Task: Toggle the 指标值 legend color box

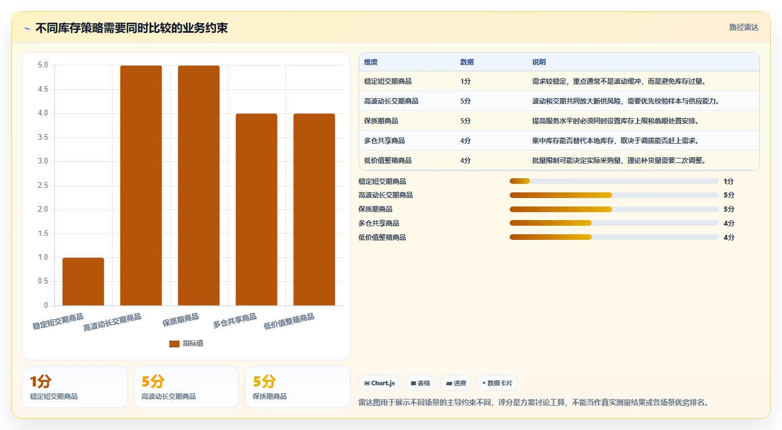Action: point(174,343)
